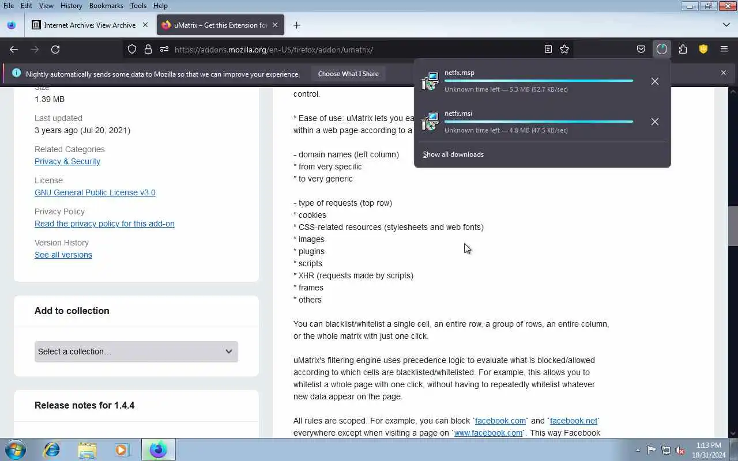Viewport: 738px width, 461px height.
Task: Click Firefox Nightly taskbar button
Action: pyautogui.click(x=159, y=449)
